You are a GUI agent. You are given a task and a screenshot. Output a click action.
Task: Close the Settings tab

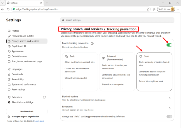point(41,3)
